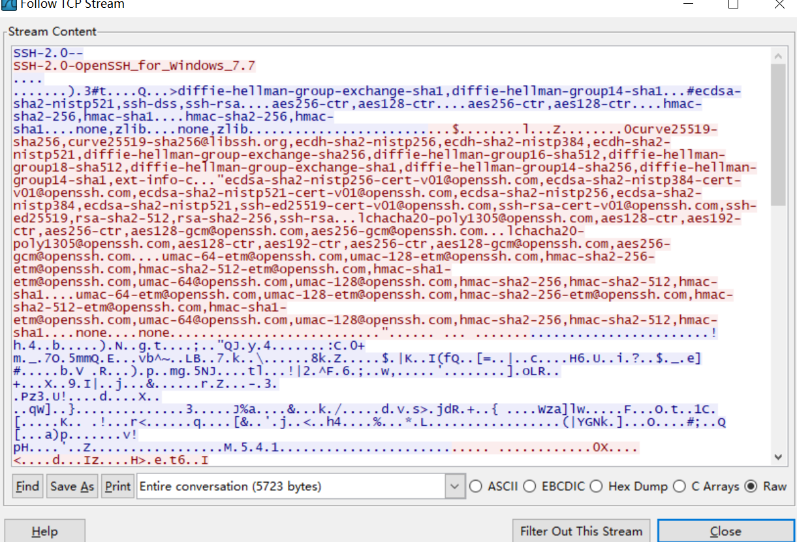The height and width of the screenshot is (542, 797).
Task: Open the stream direction dropdown
Action: (x=454, y=486)
